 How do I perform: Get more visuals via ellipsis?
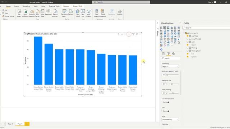coord(172,46)
